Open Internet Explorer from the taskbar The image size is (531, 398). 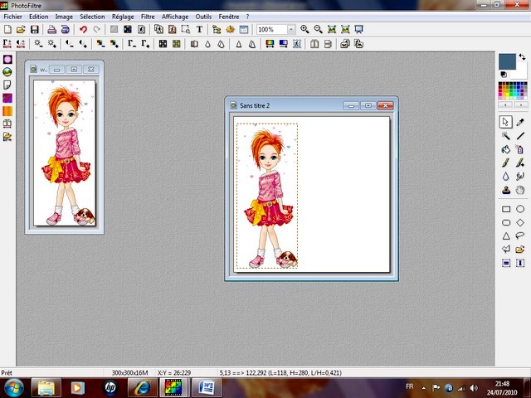tap(142, 387)
